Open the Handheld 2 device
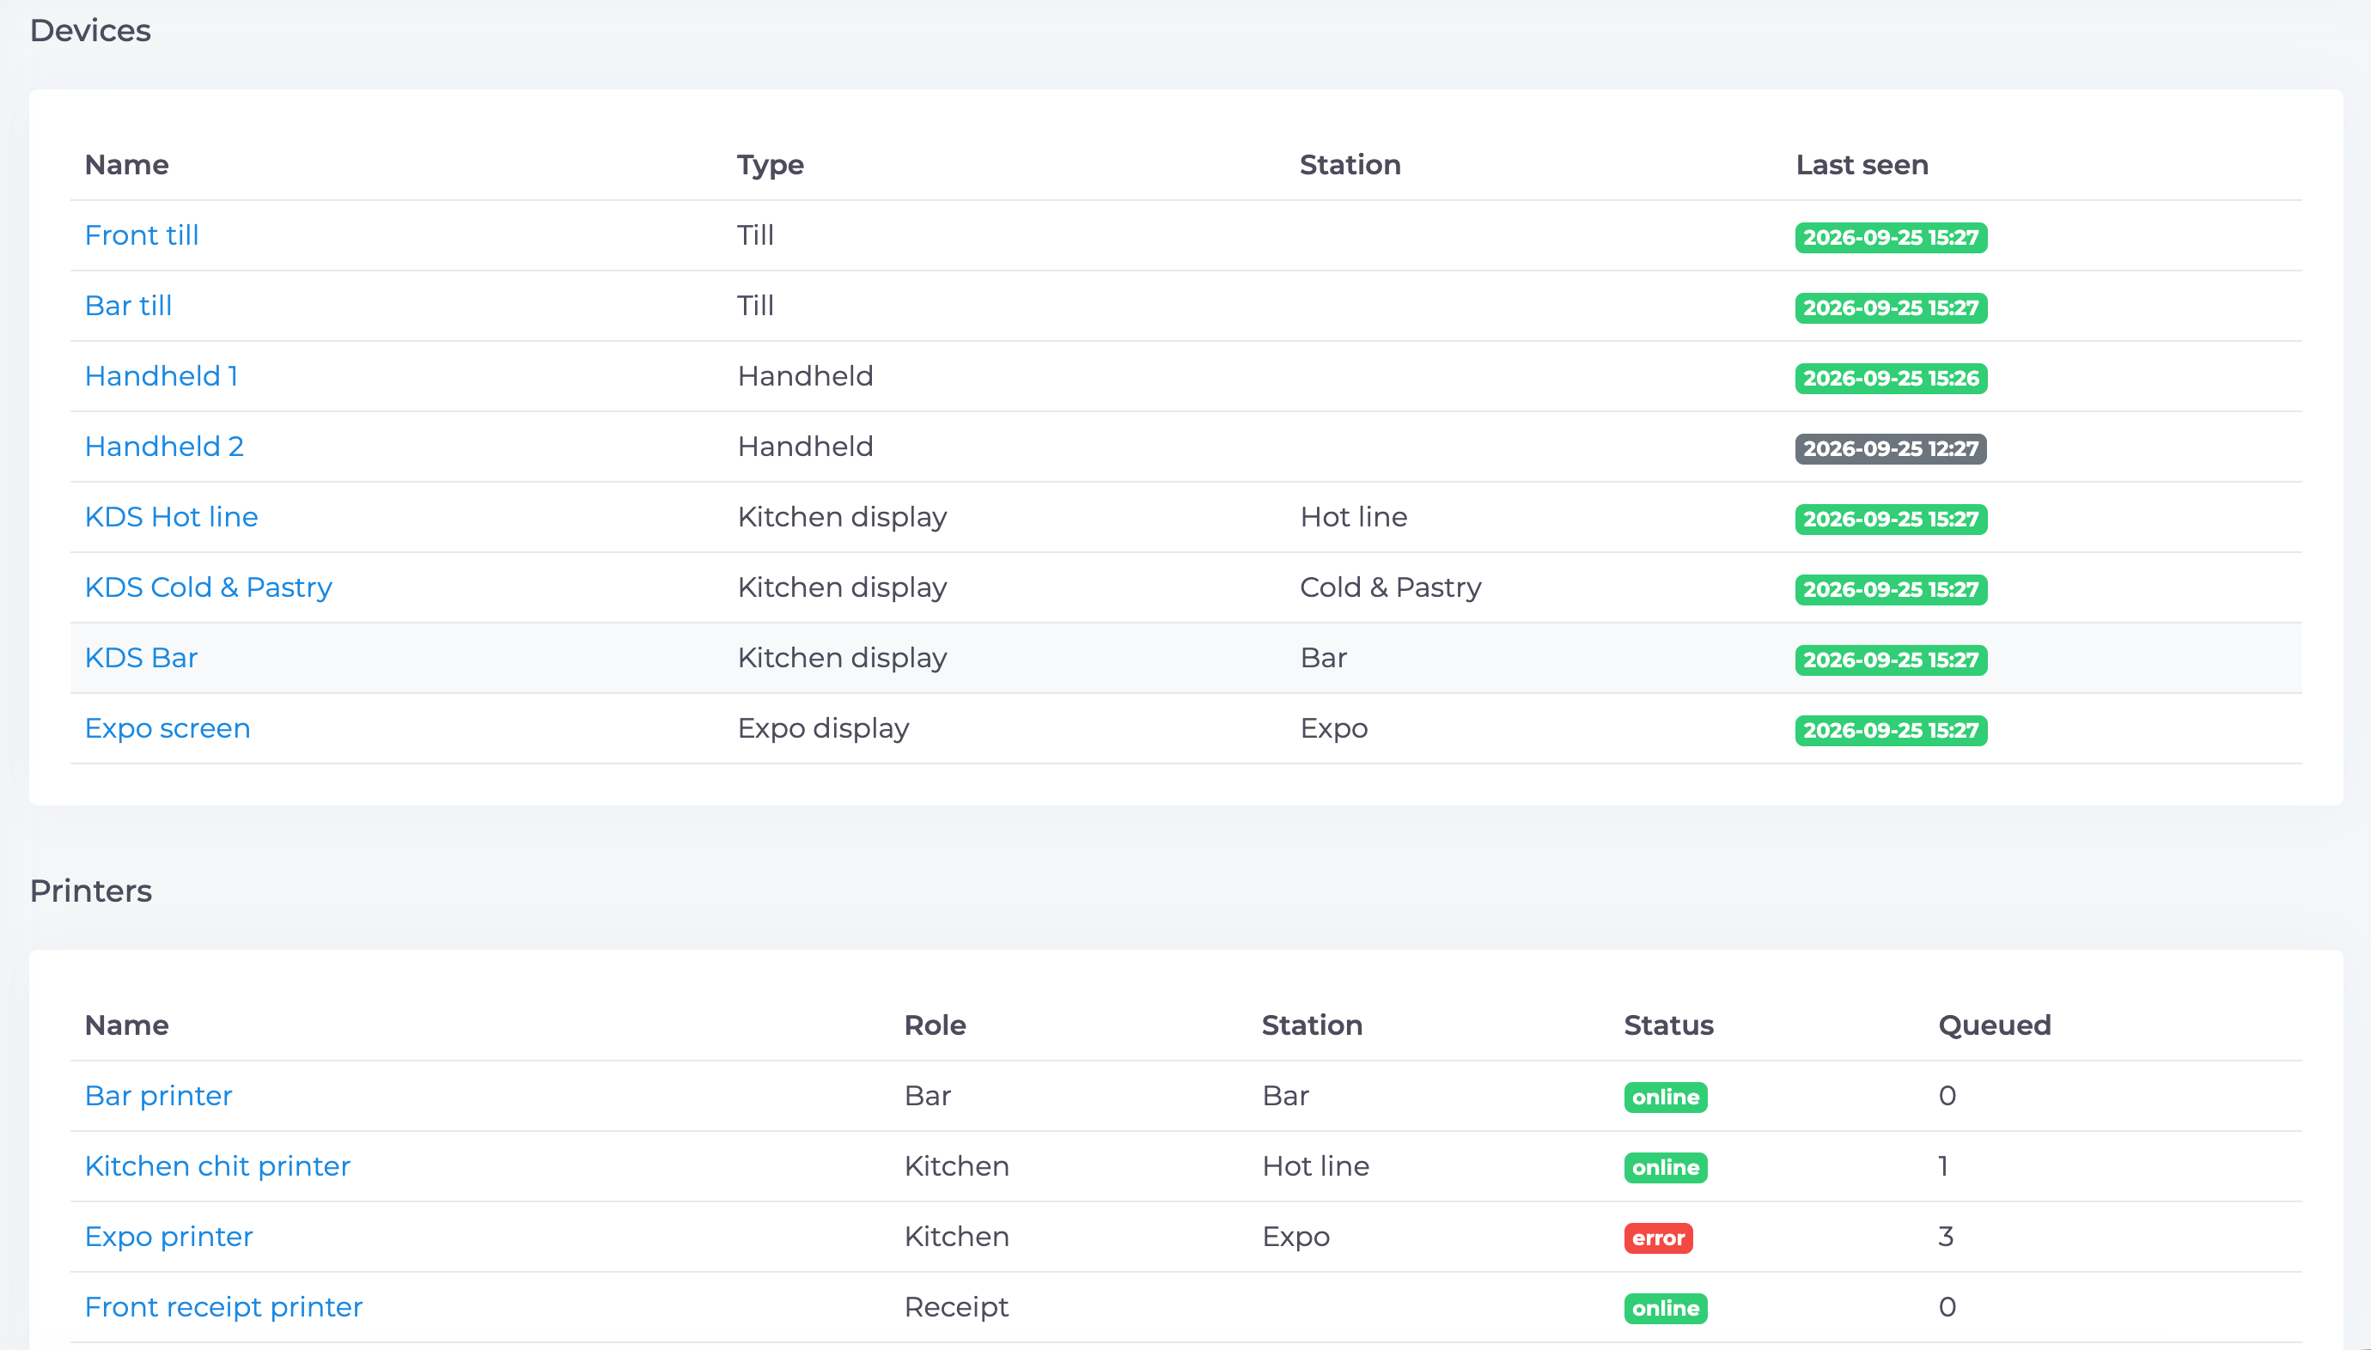2371x1350 pixels. click(x=164, y=447)
